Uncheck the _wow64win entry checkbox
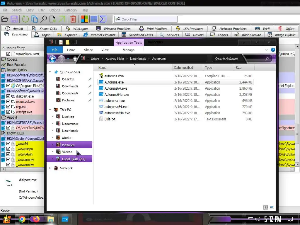The height and width of the screenshot is (225, 300). click(x=8, y=154)
